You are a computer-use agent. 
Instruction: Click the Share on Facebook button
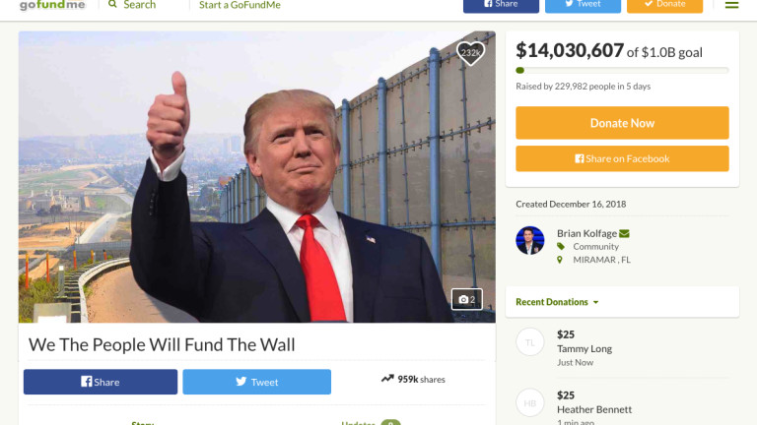pos(622,158)
